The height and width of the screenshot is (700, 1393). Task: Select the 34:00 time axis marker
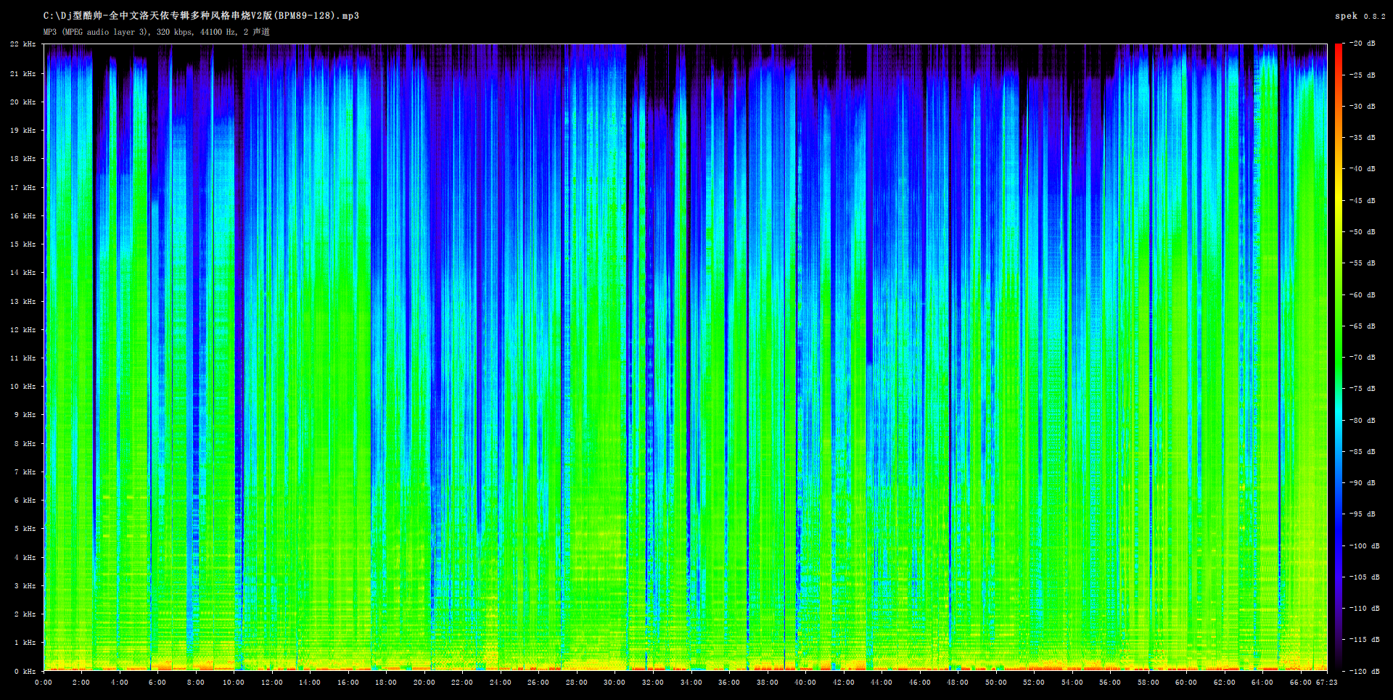click(x=691, y=683)
